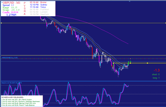This screenshot has height=107, width=166.
Task: Select right anchor handle of upper yellow horizontal line
Action: 165,23
